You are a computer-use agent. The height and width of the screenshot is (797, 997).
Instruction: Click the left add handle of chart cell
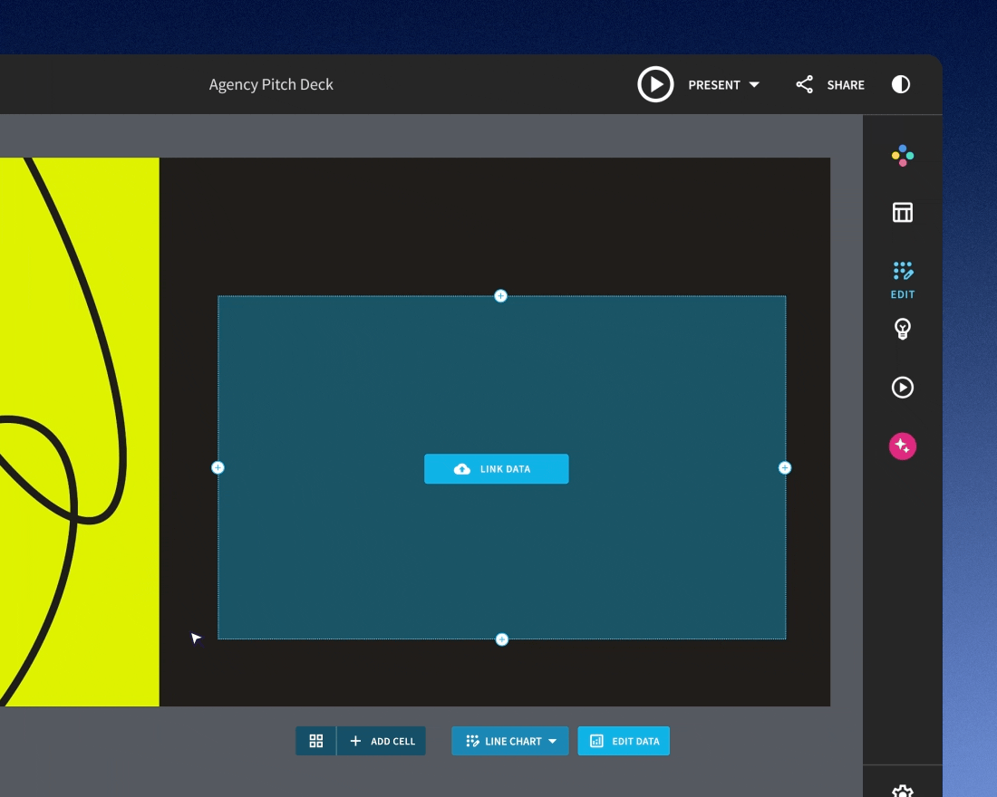218,467
